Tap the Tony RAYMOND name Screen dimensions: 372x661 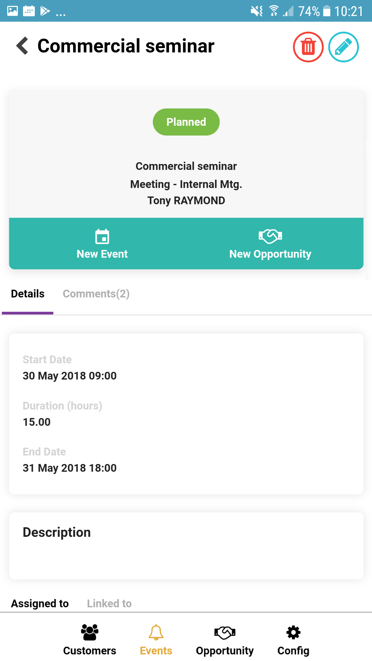pos(186,201)
